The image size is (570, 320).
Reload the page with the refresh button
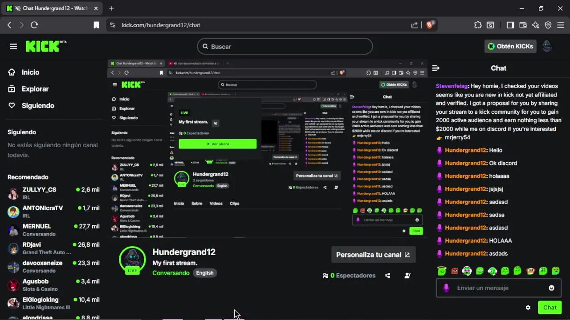[x=34, y=25]
